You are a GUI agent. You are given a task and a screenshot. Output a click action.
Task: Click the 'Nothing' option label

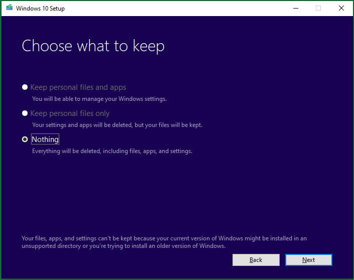(45, 139)
